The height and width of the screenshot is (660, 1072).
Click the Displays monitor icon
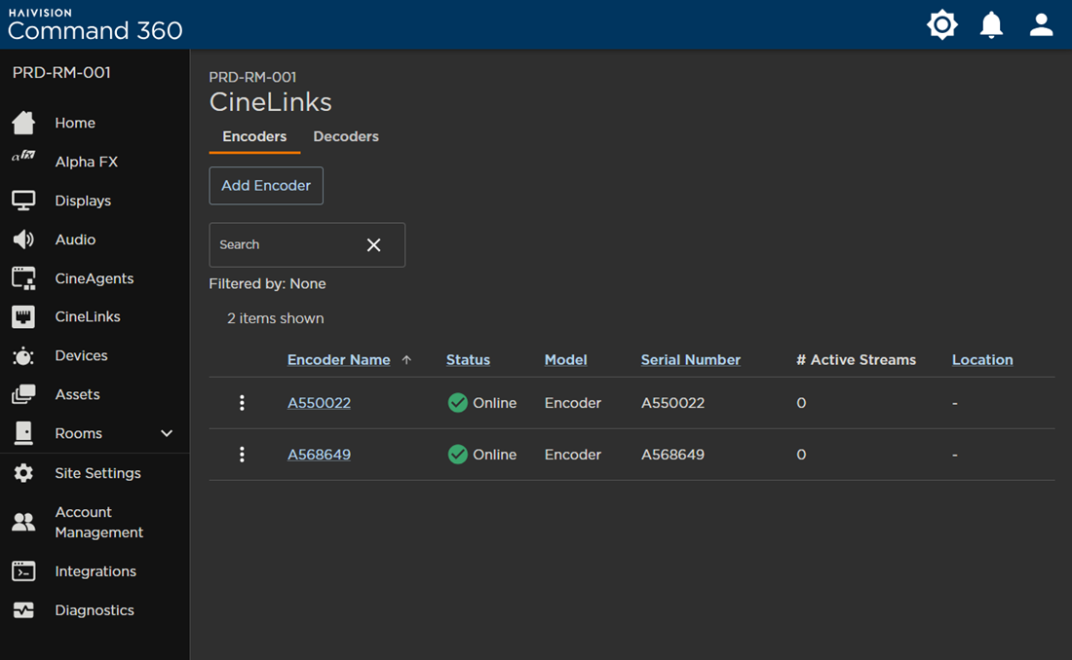(23, 201)
